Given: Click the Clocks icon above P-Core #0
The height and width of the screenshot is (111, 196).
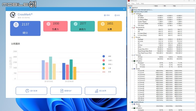Looking at the screenshot, I should pos(134,69).
